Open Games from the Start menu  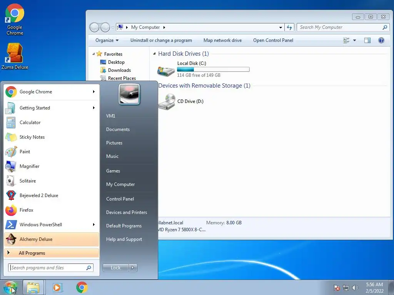pos(113,171)
